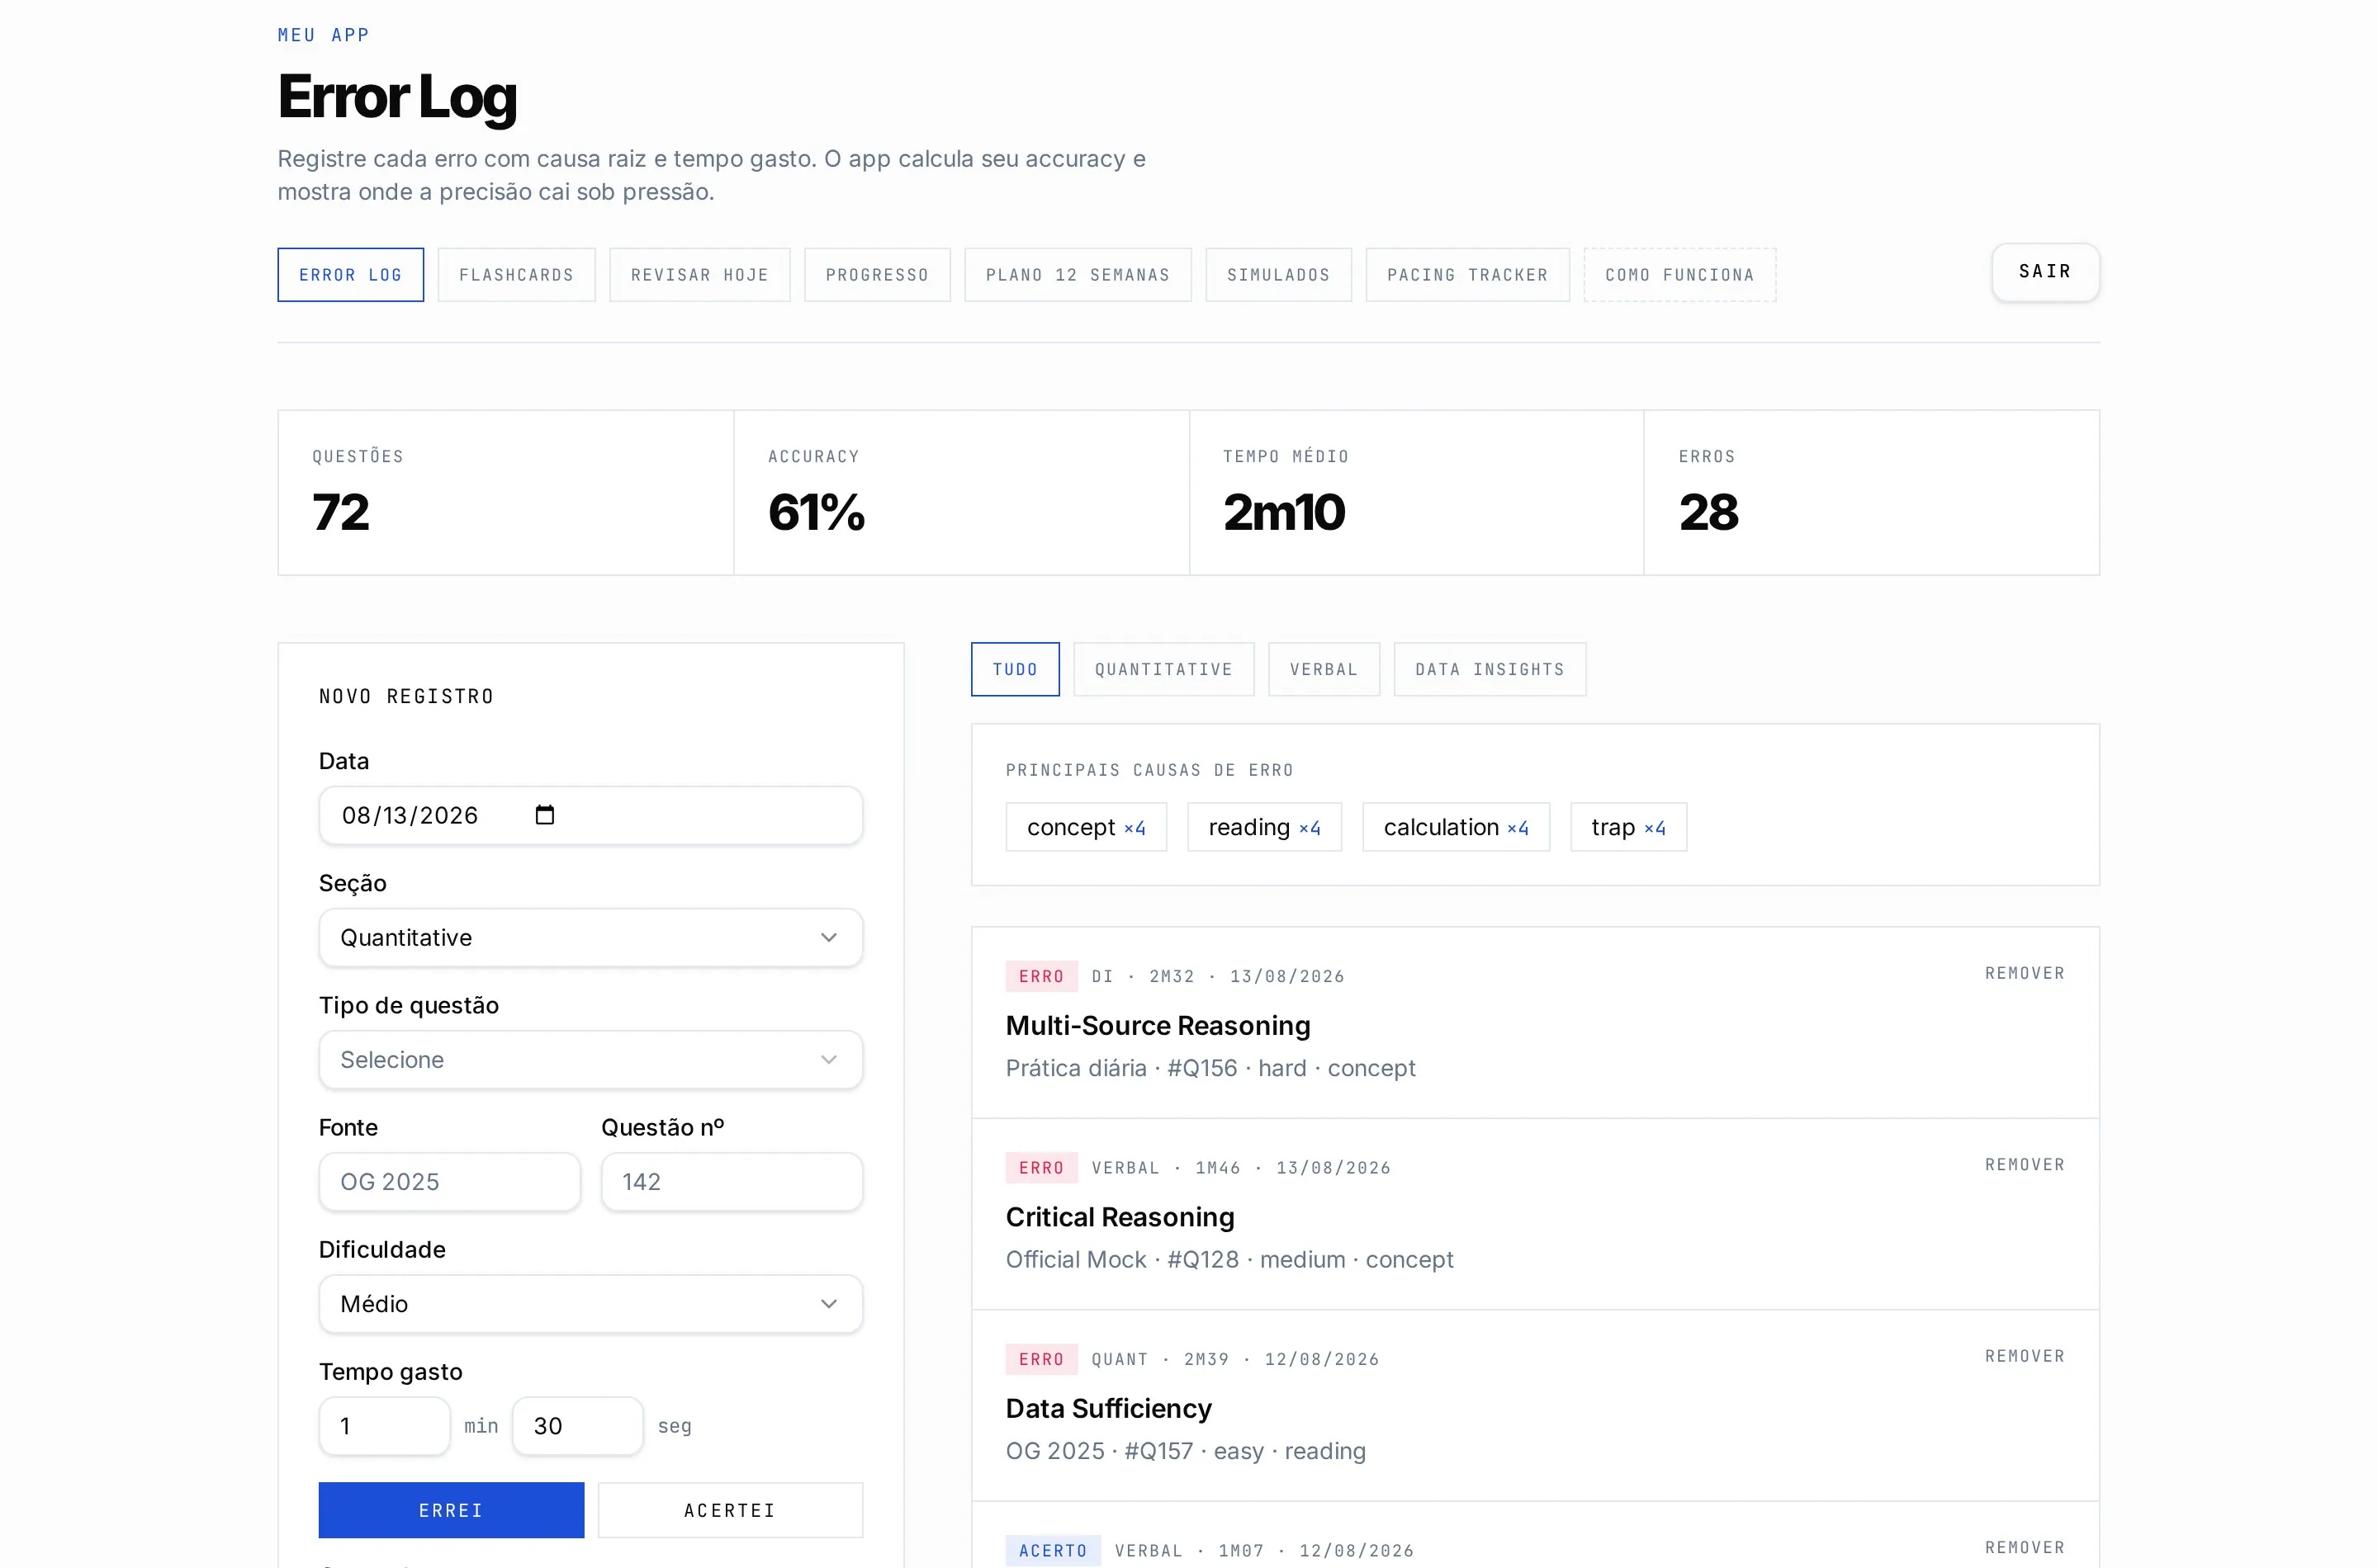The width and height of the screenshot is (2378, 1568).
Task: Click the ERRO badge on the DI entry
Action: pyautogui.click(x=1041, y=976)
